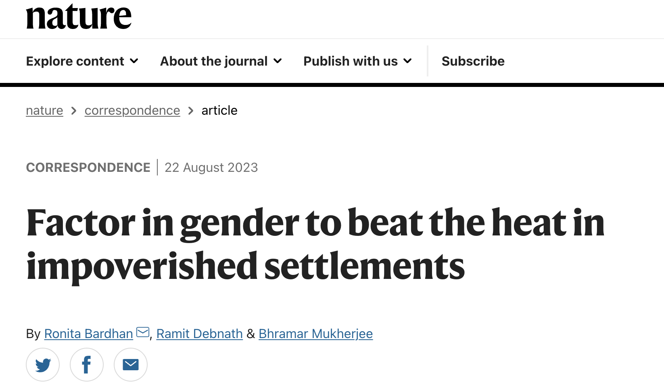Viewport: 664px width, 392px height.
Task: Click the nature logo at the top
Action: tap(79, 17)
